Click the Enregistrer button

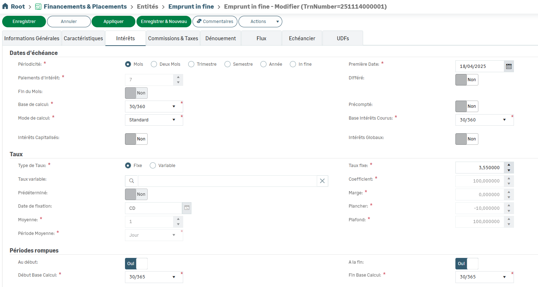point(24,22)
